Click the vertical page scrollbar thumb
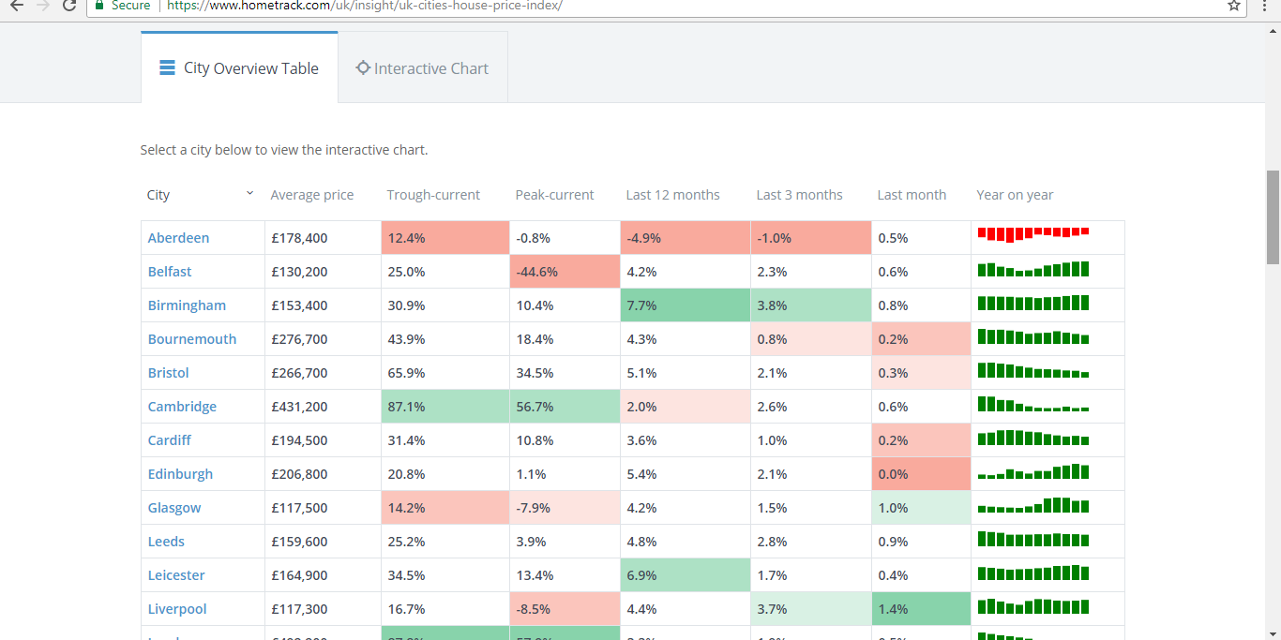 1273,217
